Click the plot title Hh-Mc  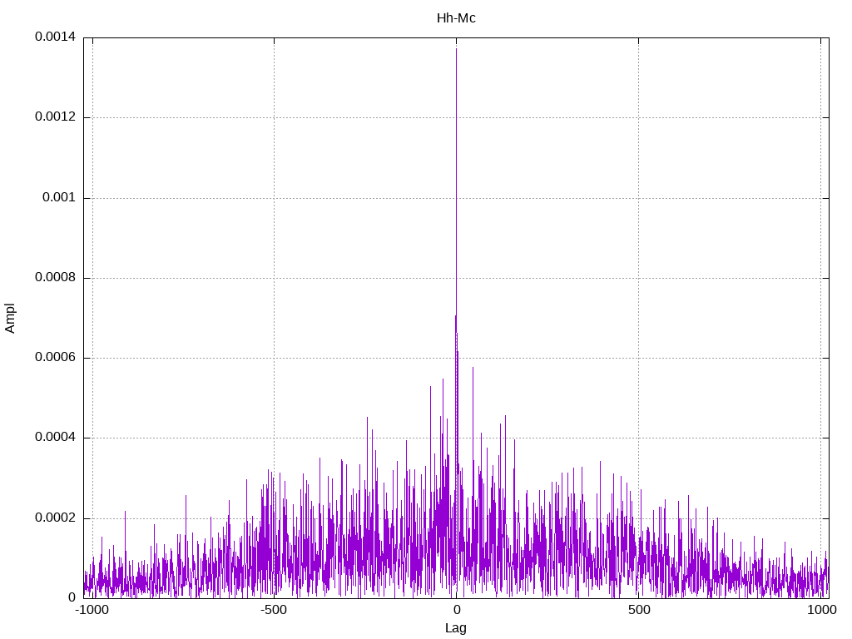click(x=456, y=18)
